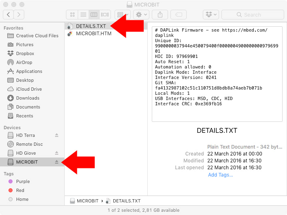Eject the HD Terra volume
This screenshot has width=287, height=215.
click(57, 135)
